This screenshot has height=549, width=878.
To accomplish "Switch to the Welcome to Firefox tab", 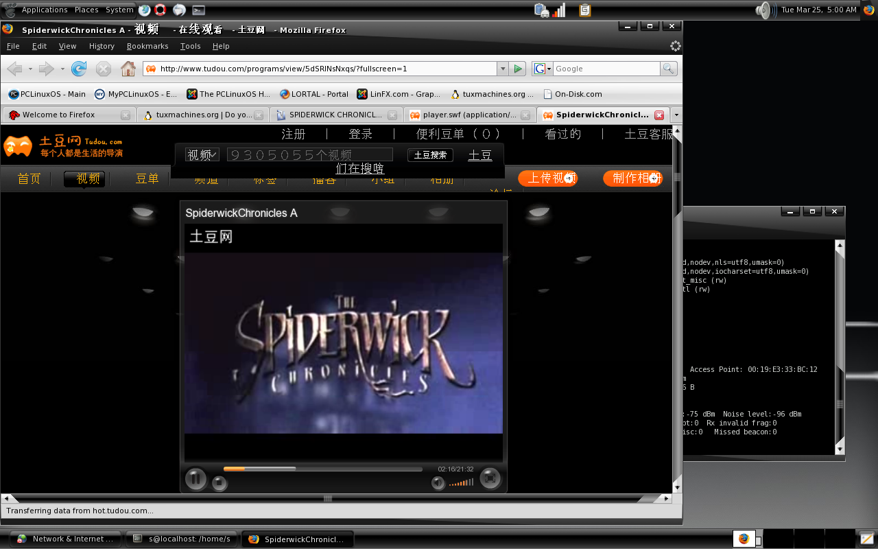I will pos(69,115).
